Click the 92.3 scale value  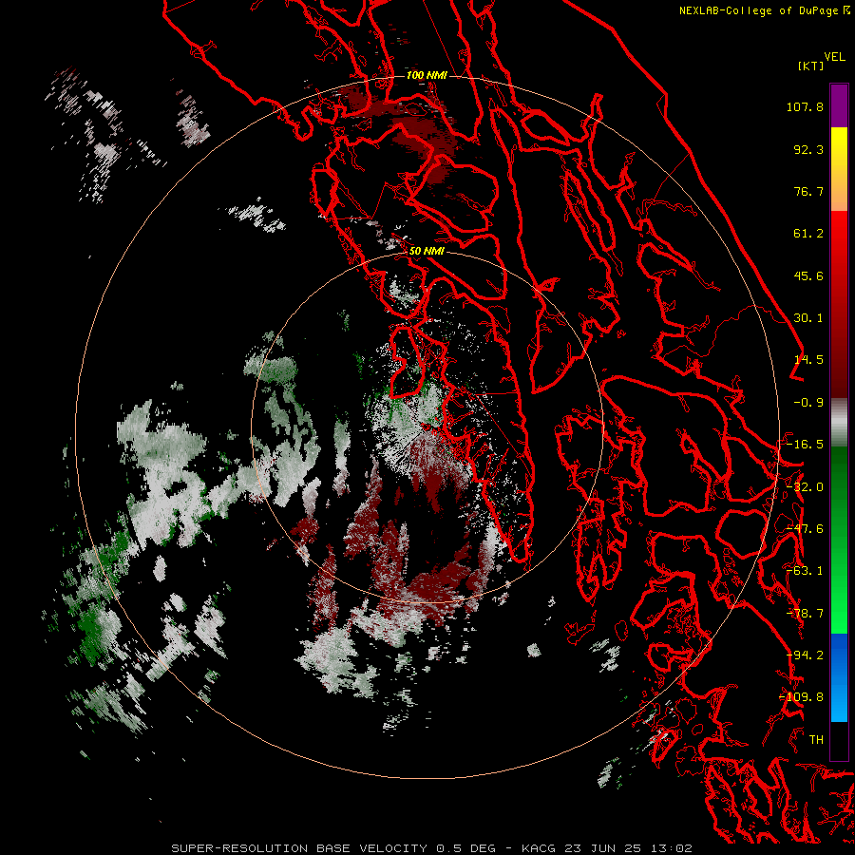[x=808, y=149]
